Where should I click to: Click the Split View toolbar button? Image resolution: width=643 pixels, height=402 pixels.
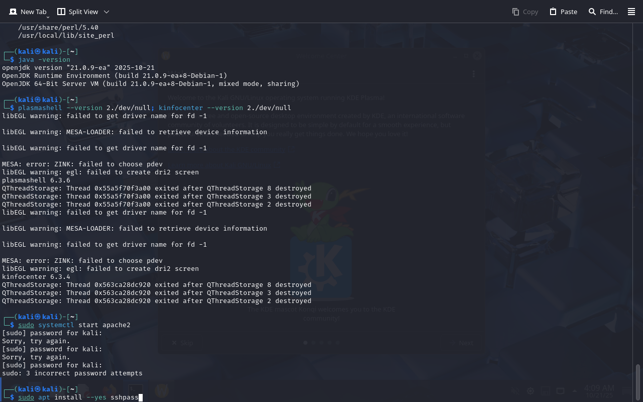click(x=78, y=12)
